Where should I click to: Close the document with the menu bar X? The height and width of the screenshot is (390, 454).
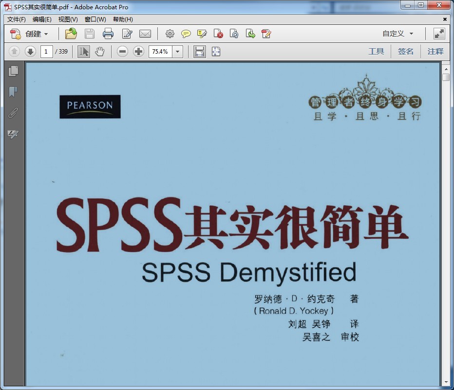point(445,19)
